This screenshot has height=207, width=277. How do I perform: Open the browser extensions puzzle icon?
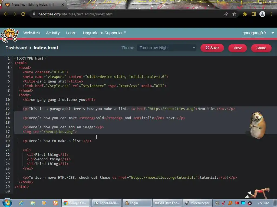click(x=245, y=14)
